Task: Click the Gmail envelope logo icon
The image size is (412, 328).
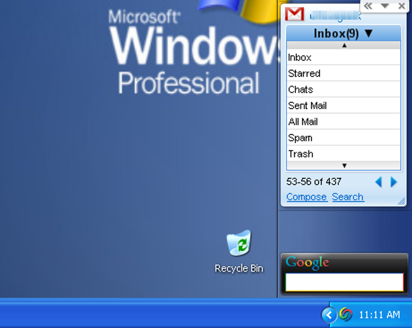Action: pos(294,14)
